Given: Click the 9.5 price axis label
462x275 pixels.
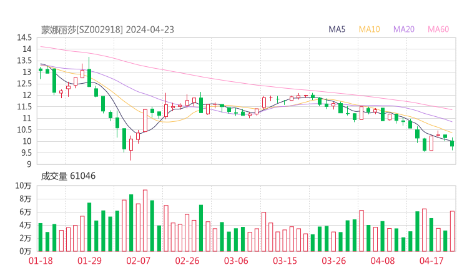Looking at the screenshot, I should pos(26,153).
